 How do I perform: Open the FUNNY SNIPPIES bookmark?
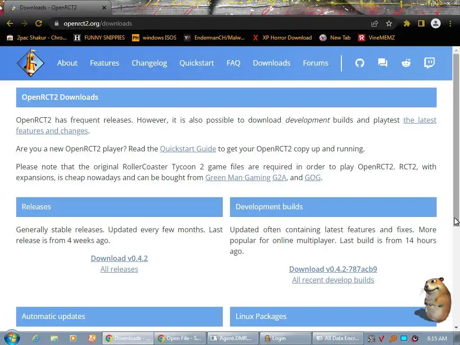tap(99, 38)
